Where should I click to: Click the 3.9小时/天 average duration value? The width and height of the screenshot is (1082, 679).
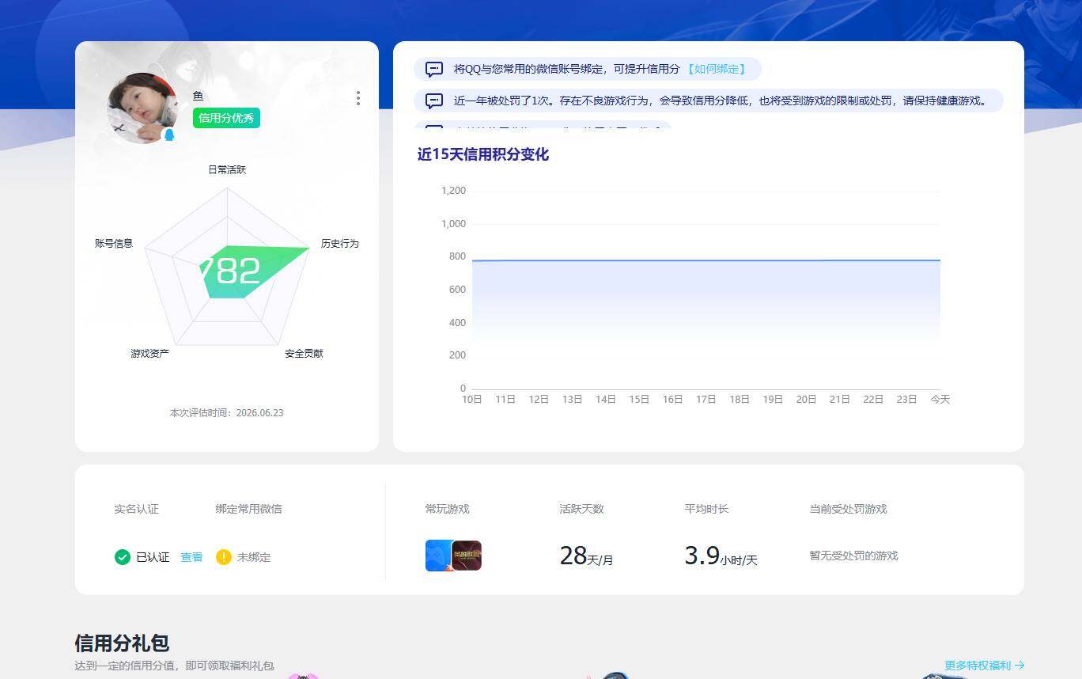coord(721,556)
